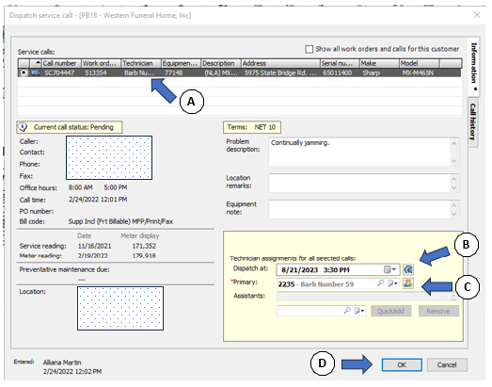Click the technician assign icon beside Primary
Image resolution: width=492 pixels, height=387 pixels.
tap(408, 283)
